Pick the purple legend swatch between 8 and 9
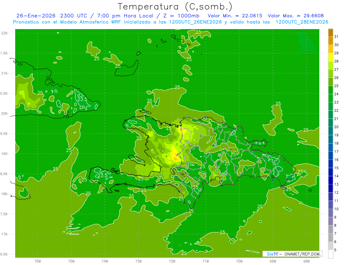 331,221
